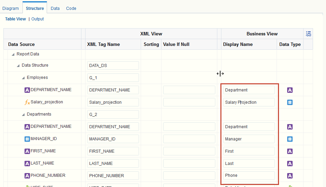The height and width of the screenshot is (187, 326).
Task: Click Value If Null field for Salary_projection
Action: (x=189, y=102)
